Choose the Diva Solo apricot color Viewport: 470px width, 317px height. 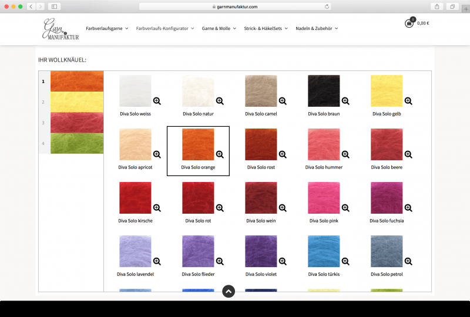[135, 144]
